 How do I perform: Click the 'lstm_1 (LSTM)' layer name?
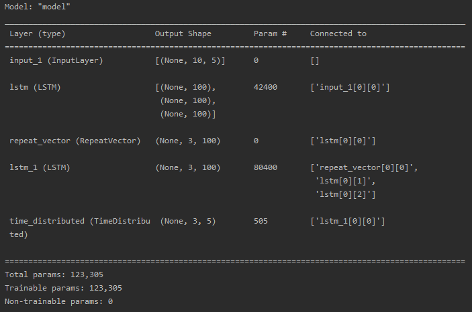tap(40, 167)
